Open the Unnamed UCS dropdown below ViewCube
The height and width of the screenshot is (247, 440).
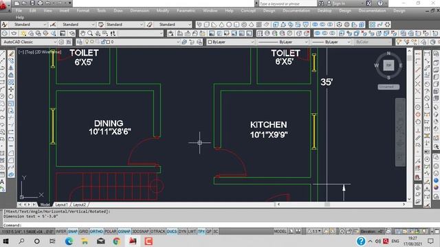tap(388, 87)
